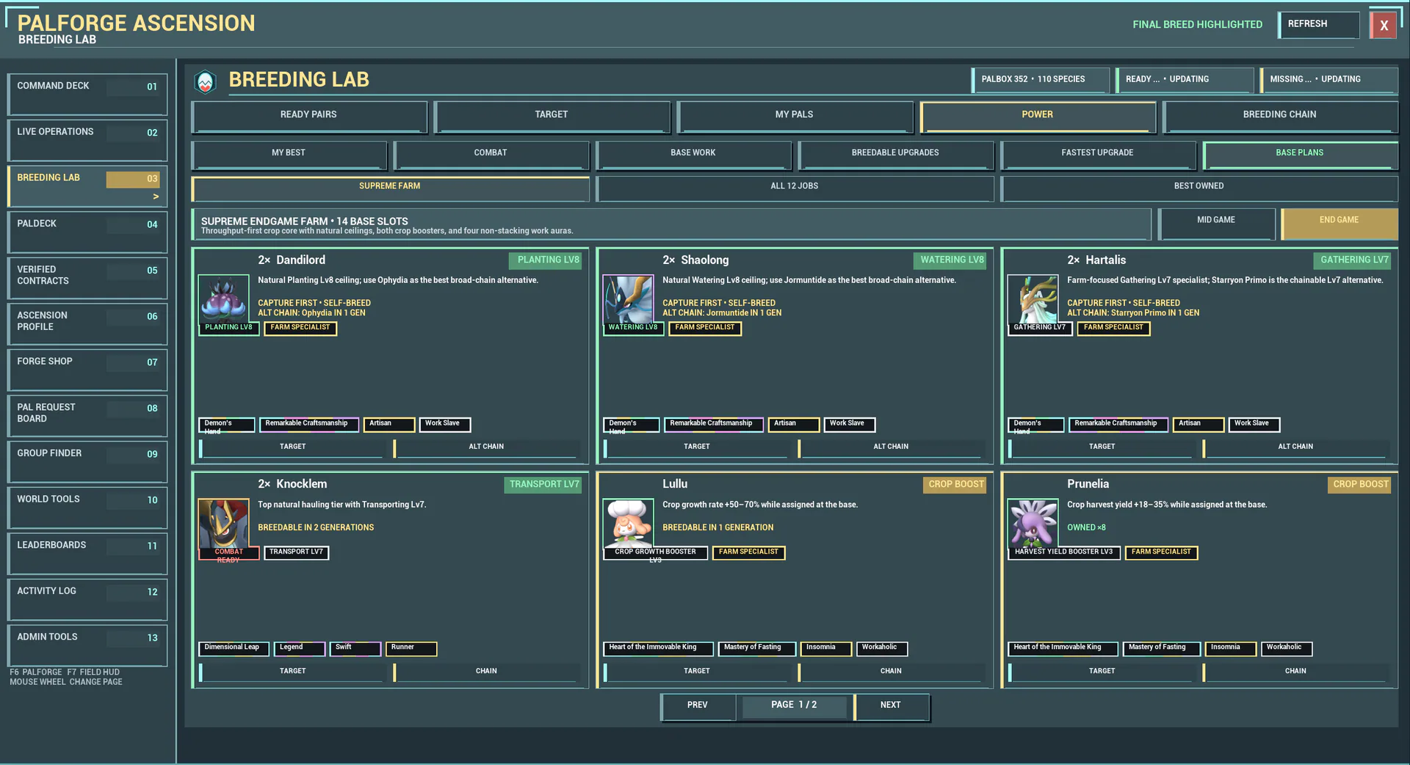1410x765 pixels.
Task: Click Alt Chain on Dandilord card
Action: click(486, 448)
